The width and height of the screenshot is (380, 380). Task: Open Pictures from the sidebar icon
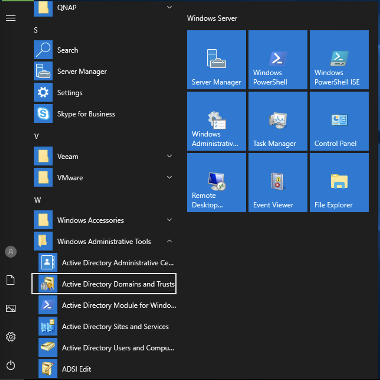[x=11, y=308]
